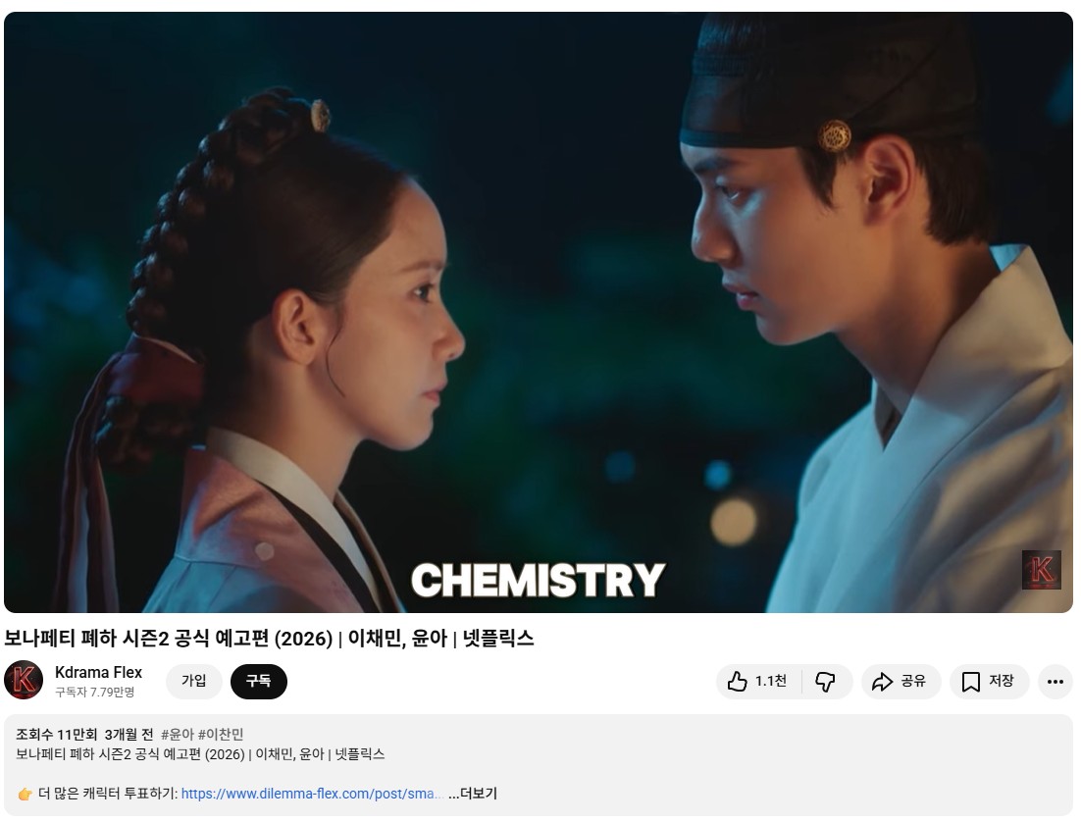Click the thumbs-up like icon
This screenshot has width=1081, height=823.
tap(737, 682)
